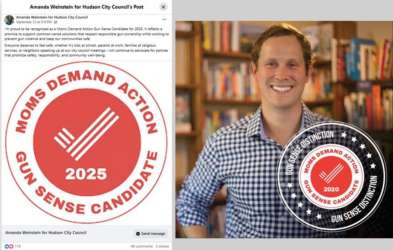Screen dimensions: 393x250
Task: Open the page name link in the post header
Action: coord(52,17)
